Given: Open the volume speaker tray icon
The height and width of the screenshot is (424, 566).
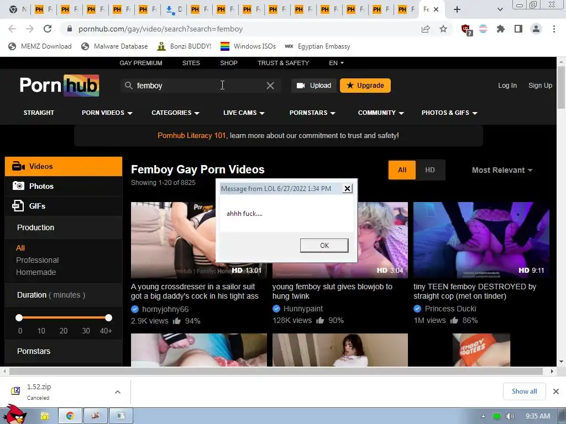Looking at the screenshot, I should [x=510, y=416].
